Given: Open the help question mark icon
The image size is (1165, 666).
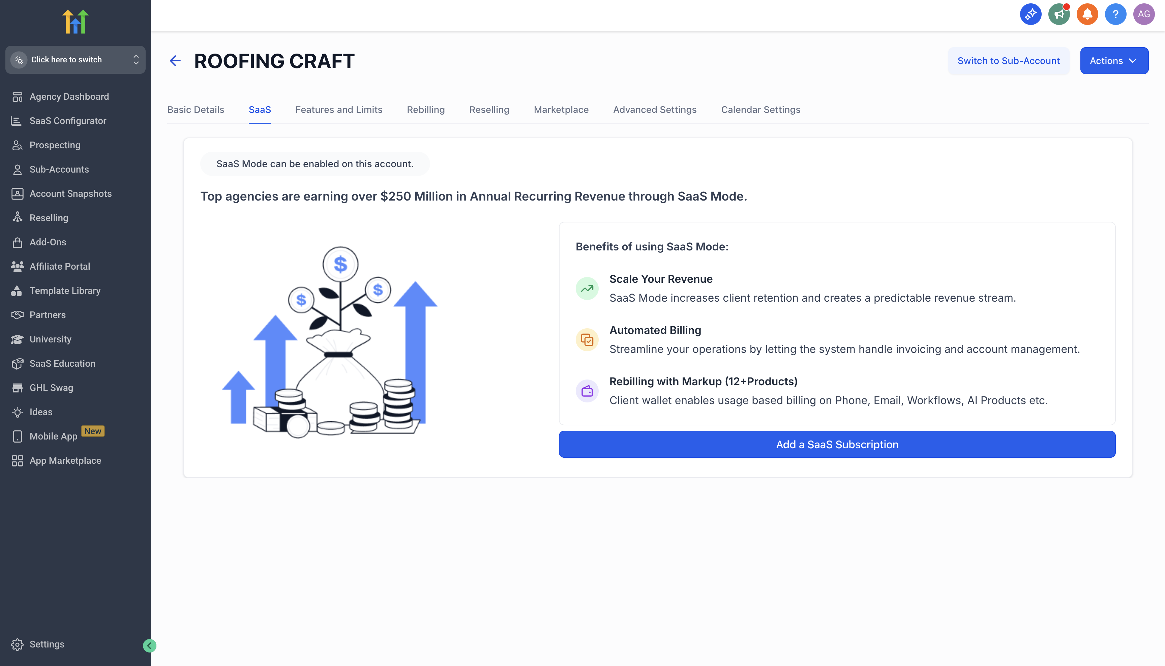Looking at the screenshot, I should 1115,14.
